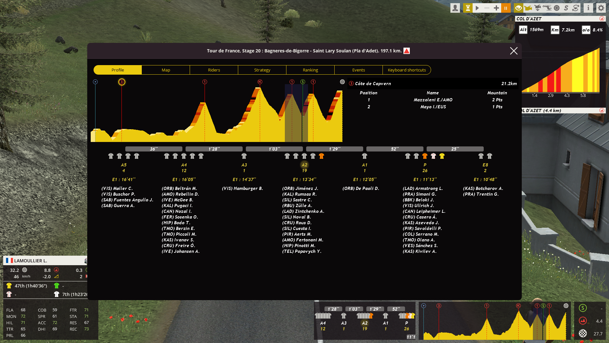This screenshot has width=609, height=343.
Task: Click the red climb icon on the lower Col d'Azet bar
Action: 602,111
